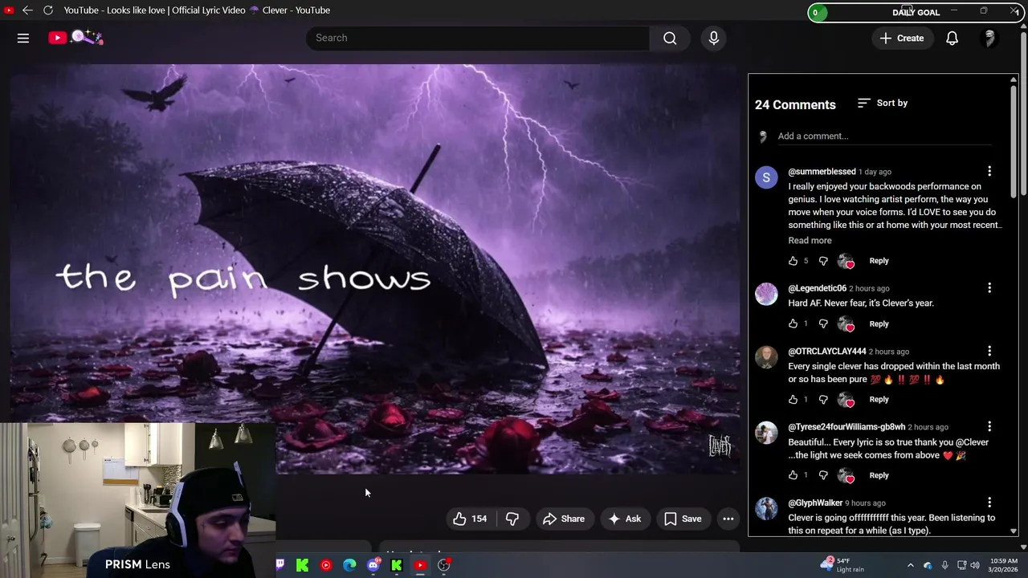The width and height of the screenshot is (1028, 578).
Task: Show hidden system tray icons chevron
Action: click(x=911, y=565)
